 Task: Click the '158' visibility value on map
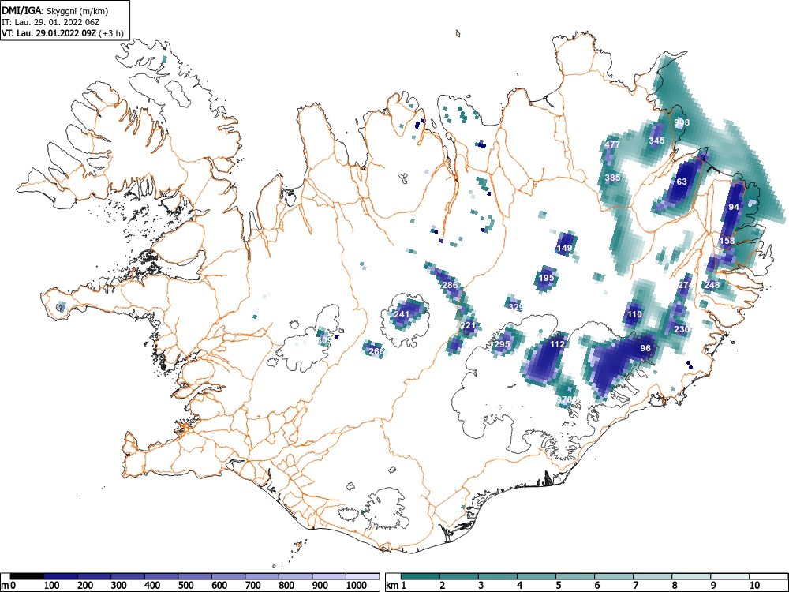click(x=727, y=241)
